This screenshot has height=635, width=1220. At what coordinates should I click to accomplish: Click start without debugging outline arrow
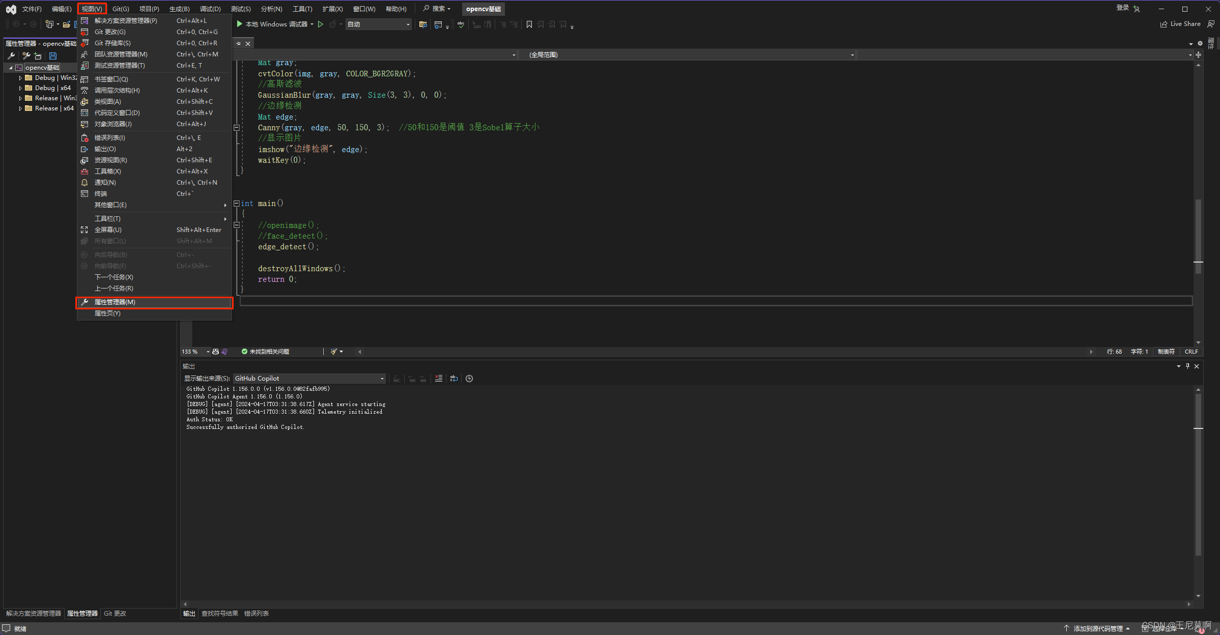click(321, 24)
